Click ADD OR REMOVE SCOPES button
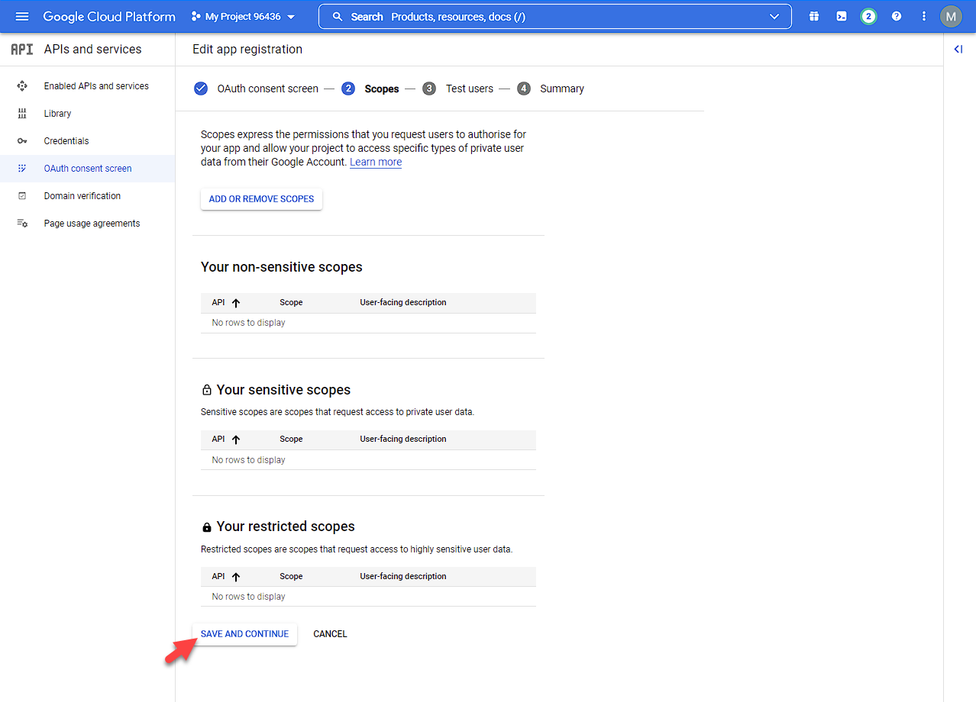This screenshot has width=976, height=702. point(261,199)
